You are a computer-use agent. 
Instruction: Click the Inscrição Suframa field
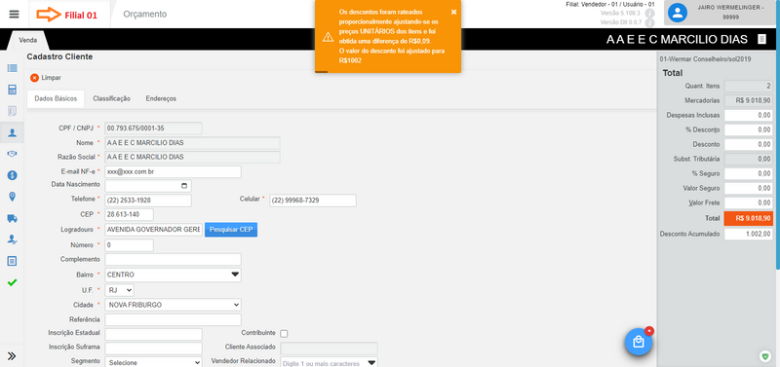[x=154, y=349]
